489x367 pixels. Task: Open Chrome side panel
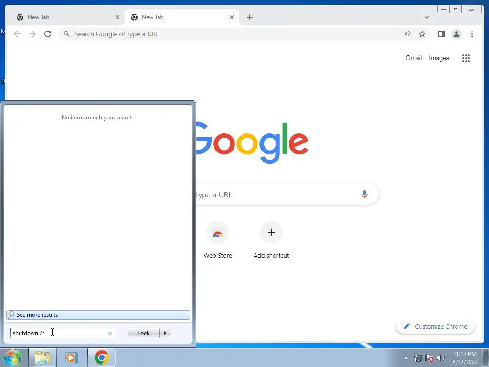coord(441,34)
